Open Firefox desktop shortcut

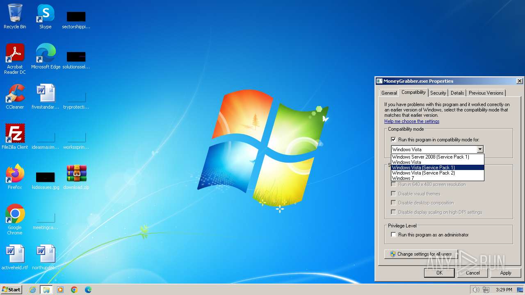[15, 177]
